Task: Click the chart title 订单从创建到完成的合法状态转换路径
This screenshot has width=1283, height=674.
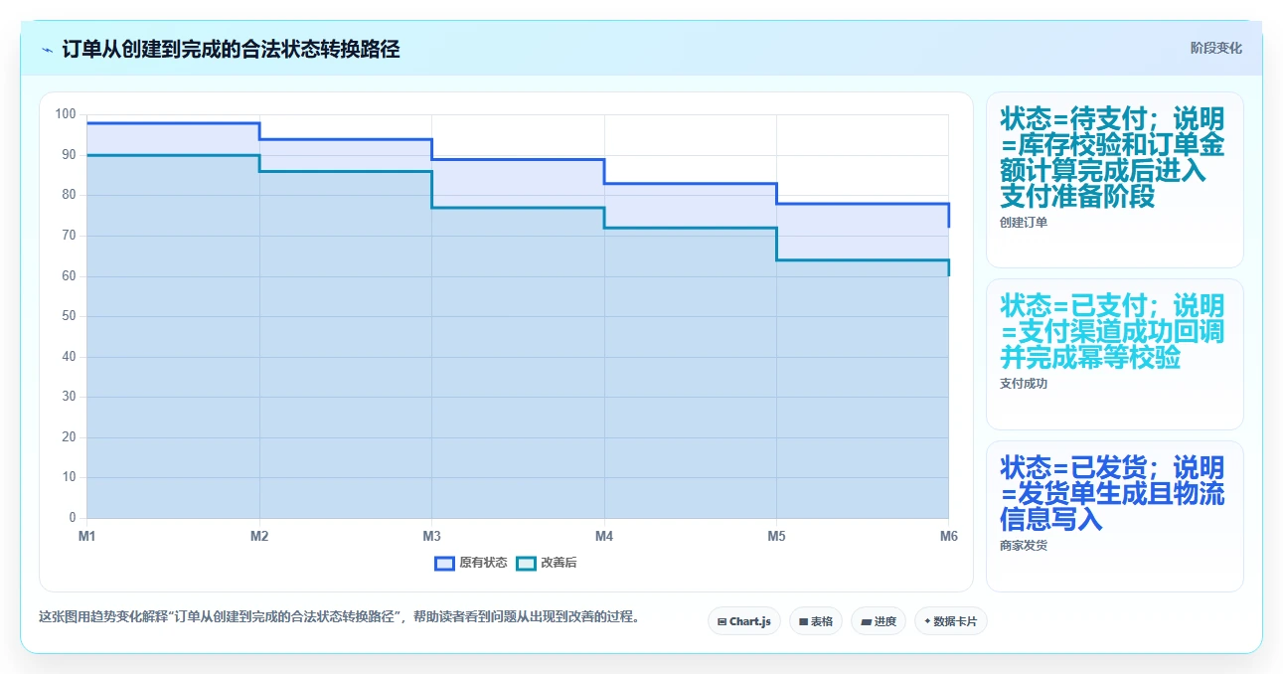Action: pyautogui.click(x=231, y=49)
